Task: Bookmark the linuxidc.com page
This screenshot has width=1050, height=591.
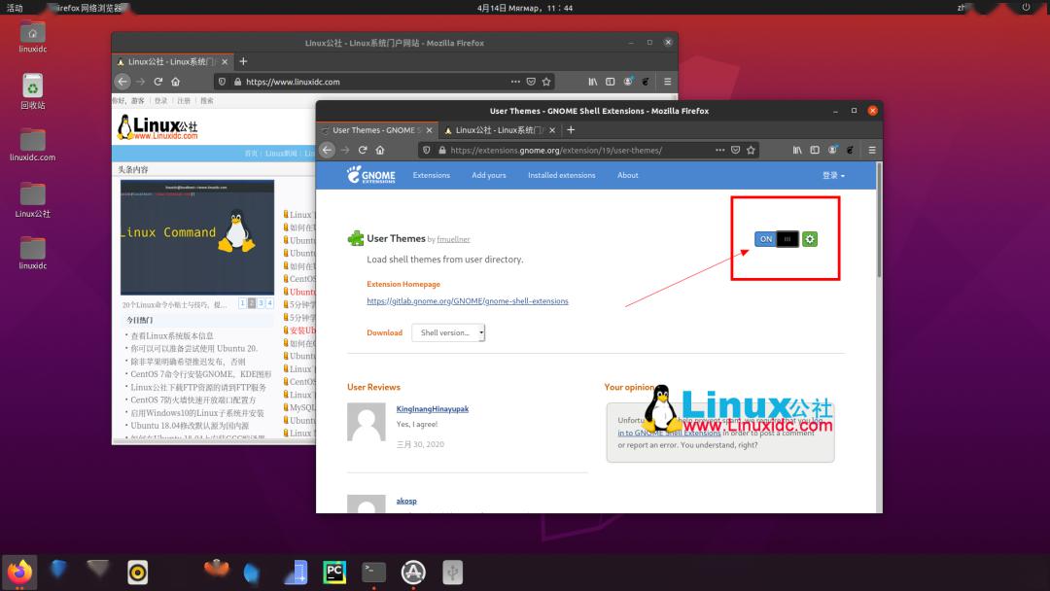Action: click(x=546, y=82)
